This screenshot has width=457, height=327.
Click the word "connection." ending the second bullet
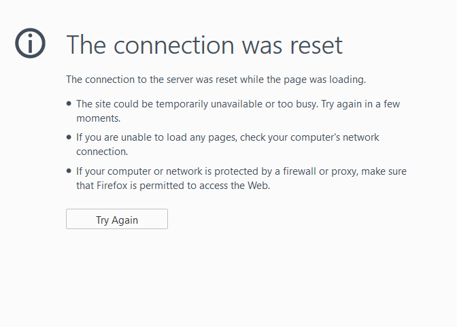coord(102,152)
